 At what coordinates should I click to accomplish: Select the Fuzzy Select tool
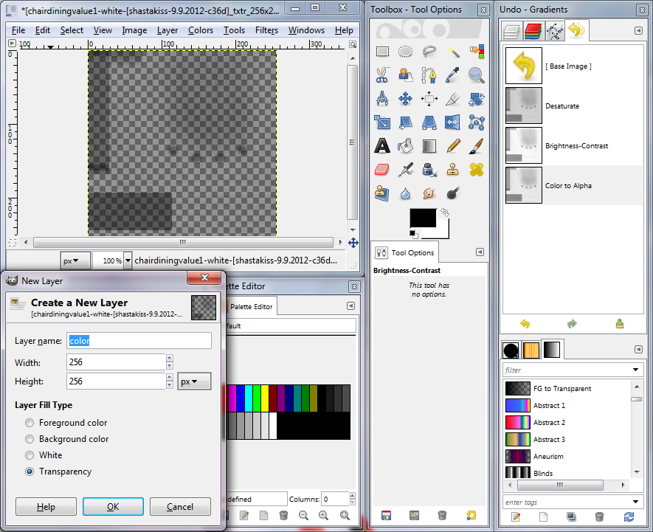tap(452, 51)
